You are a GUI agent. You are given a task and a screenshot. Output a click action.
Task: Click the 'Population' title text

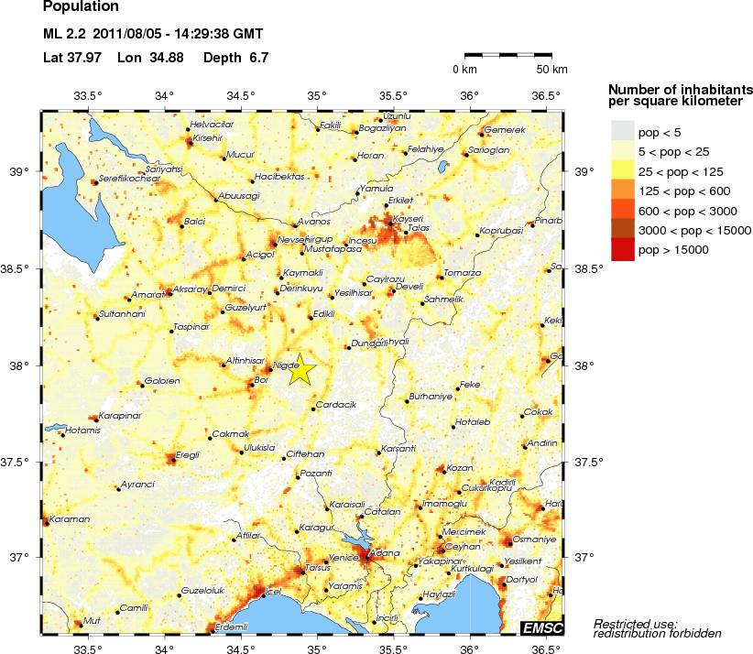coord(81,8)
